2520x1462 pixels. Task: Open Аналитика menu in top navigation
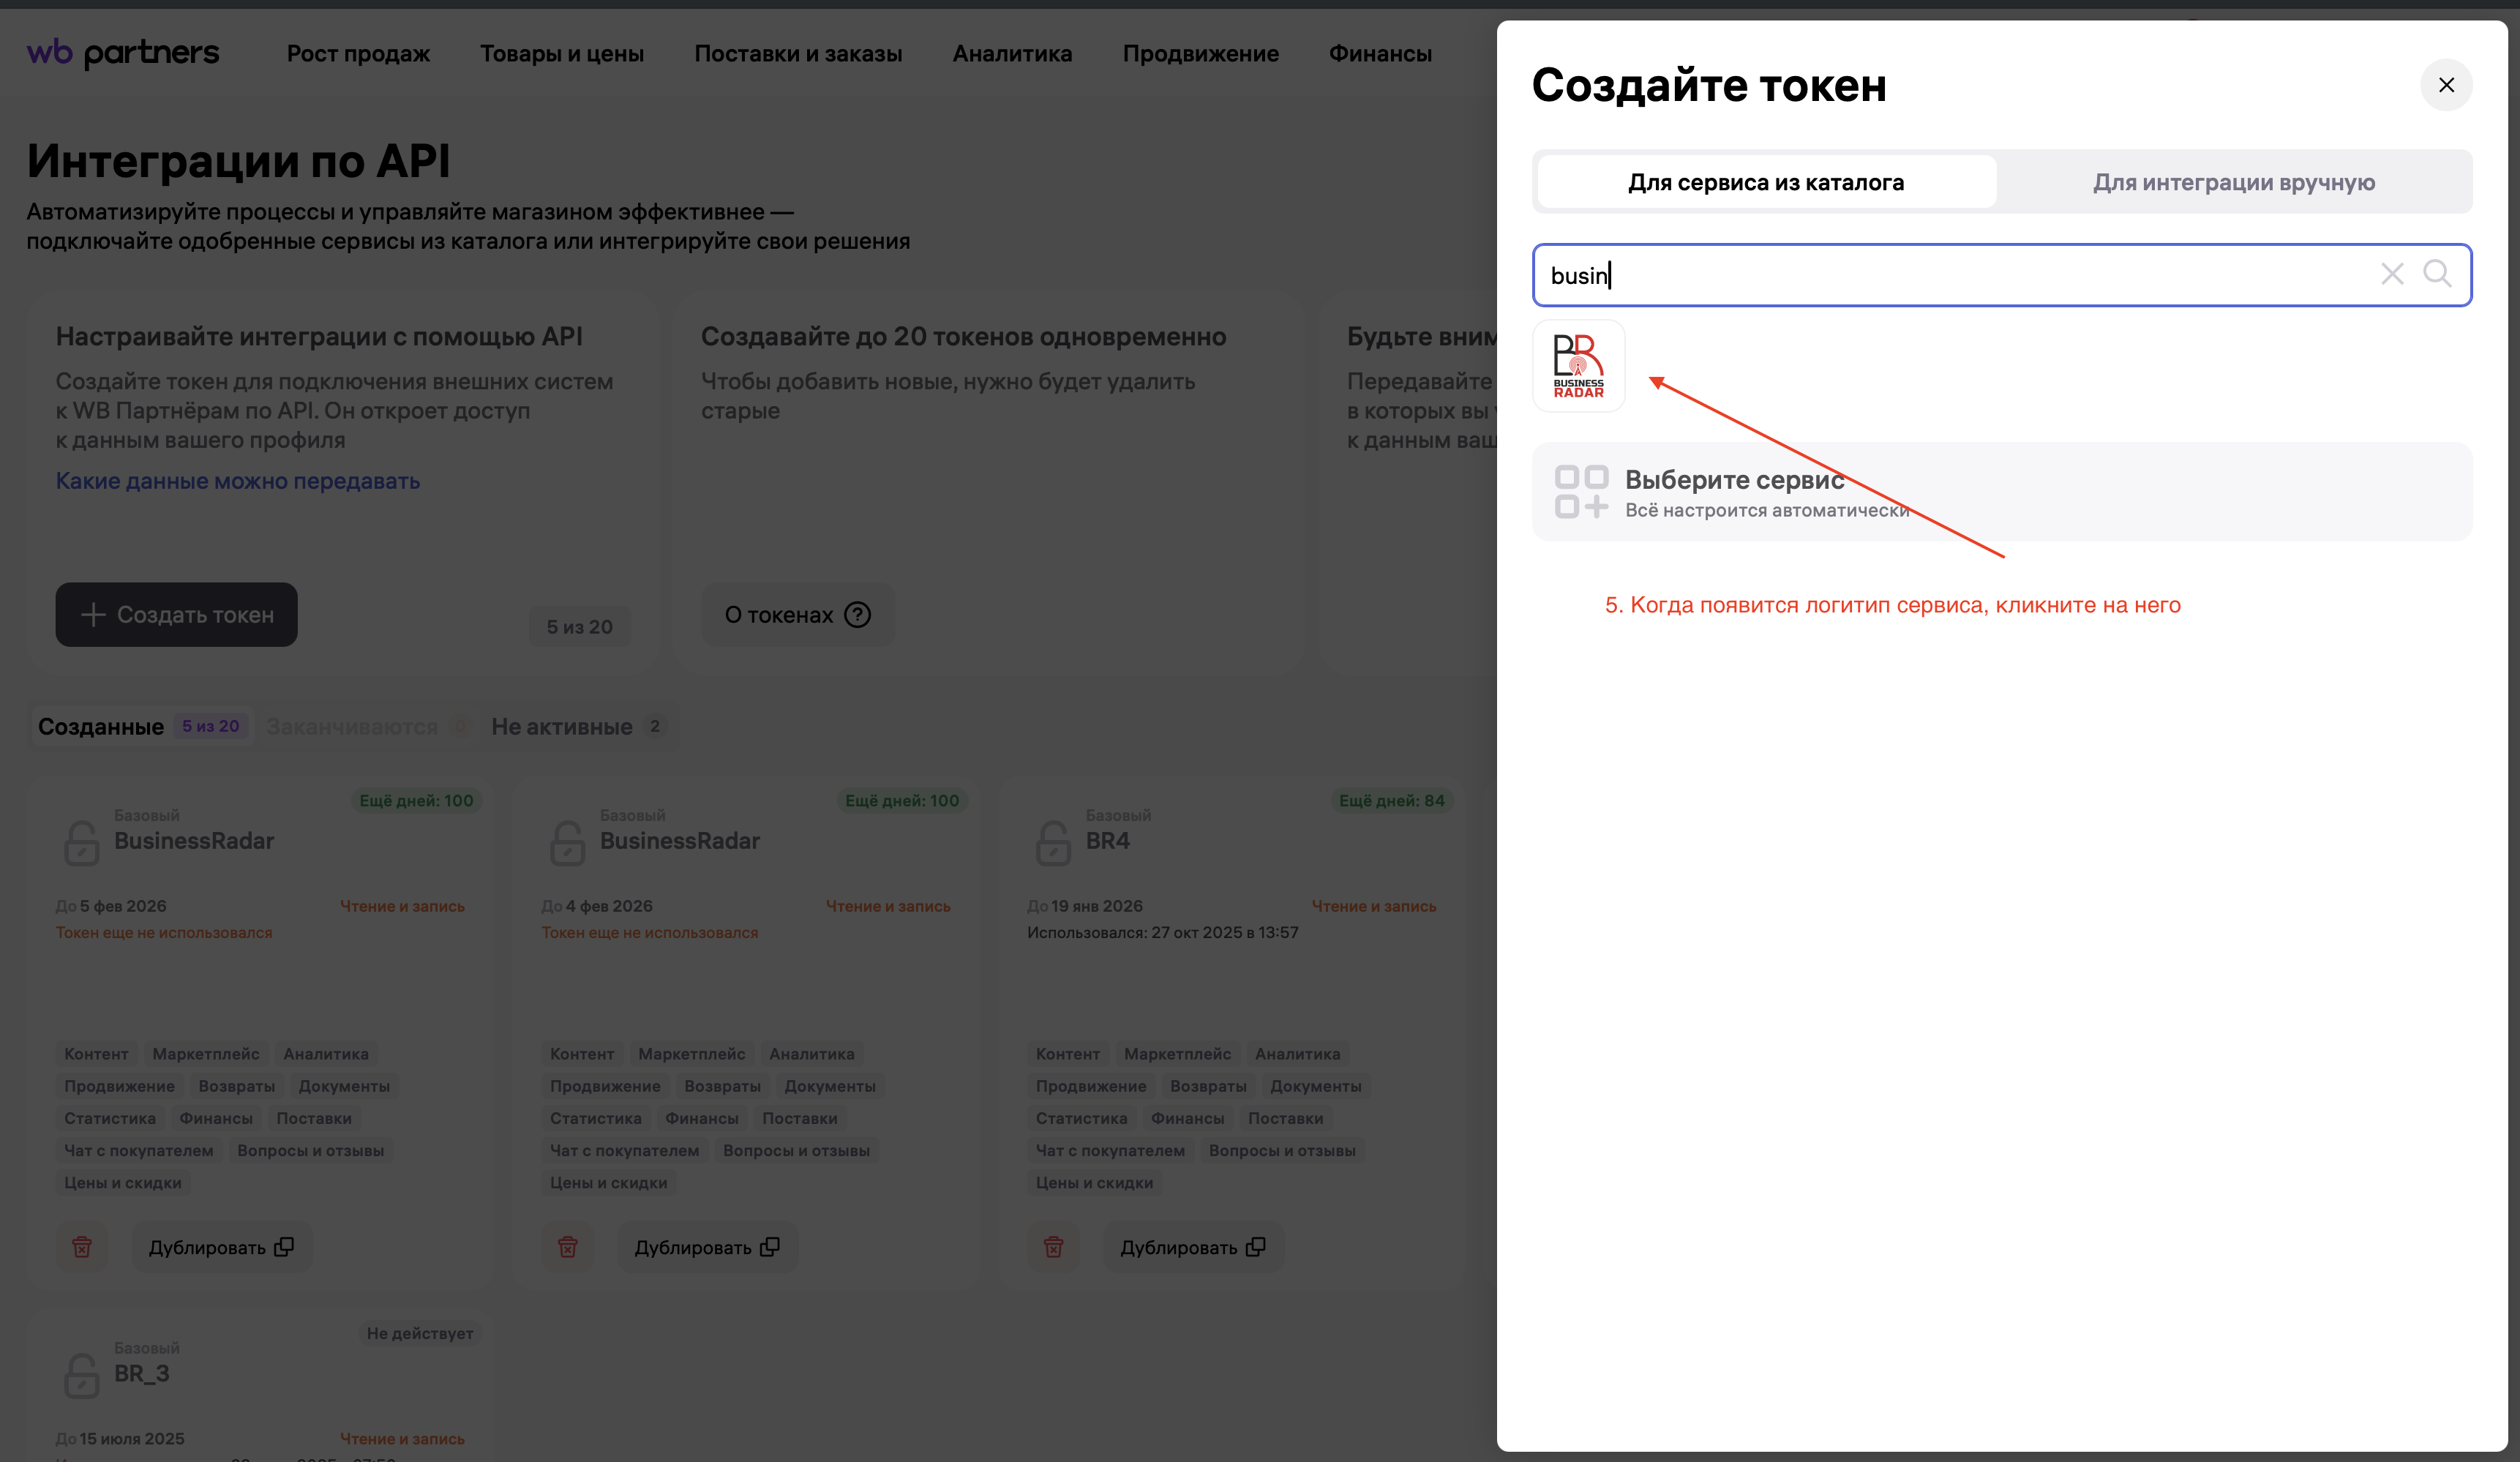[x=1011, y=54]
